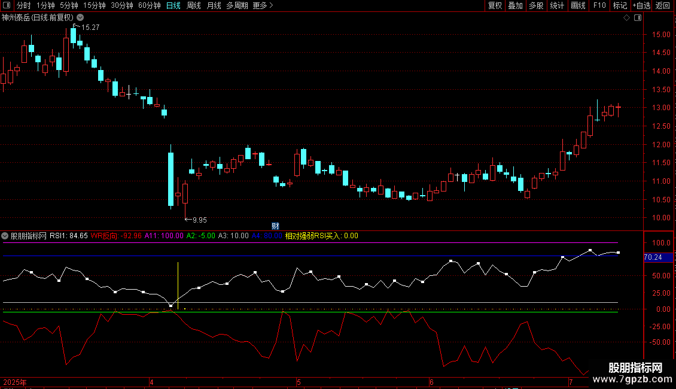Click the sidebar panel icon before 分时
Screen dimensions: 676x389
click(7, 5)
